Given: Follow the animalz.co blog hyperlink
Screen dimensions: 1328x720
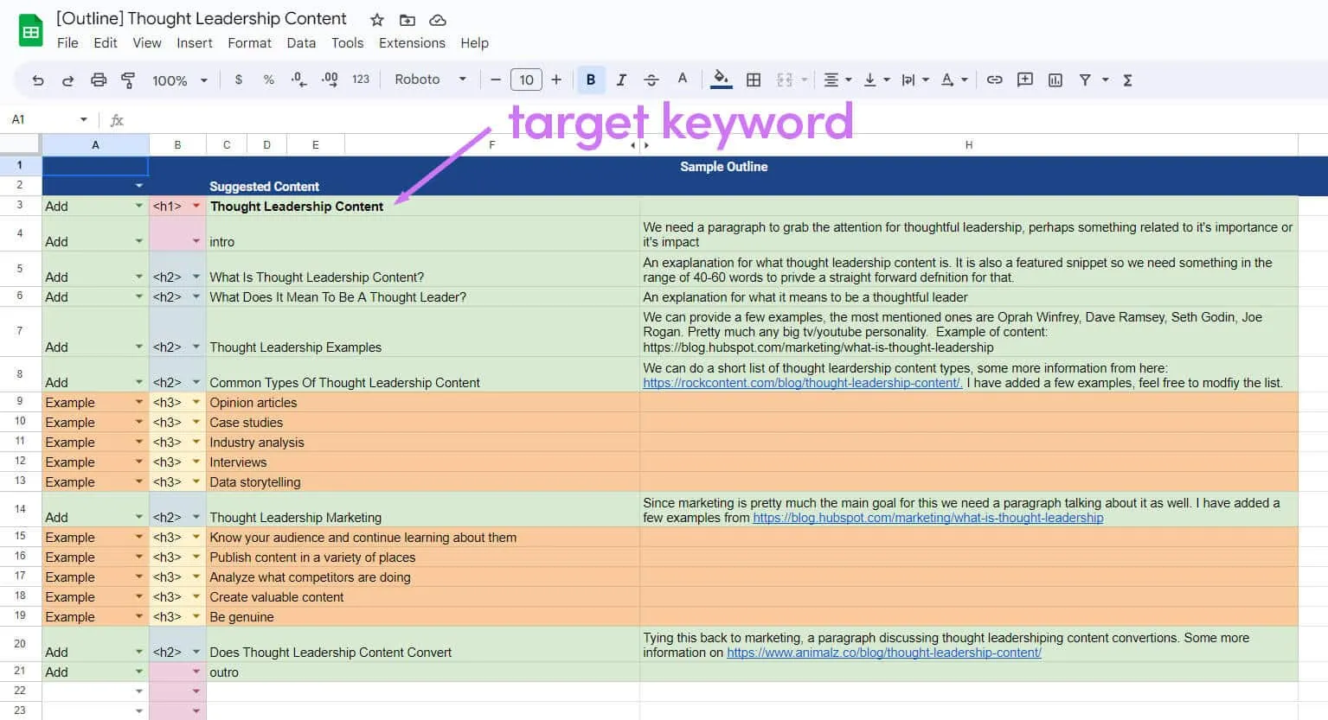Looking at the screenshot, I should point(883,653).
